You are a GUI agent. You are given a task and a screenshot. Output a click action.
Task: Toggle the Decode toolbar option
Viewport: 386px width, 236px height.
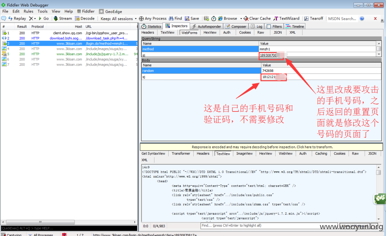click(85, 19)
